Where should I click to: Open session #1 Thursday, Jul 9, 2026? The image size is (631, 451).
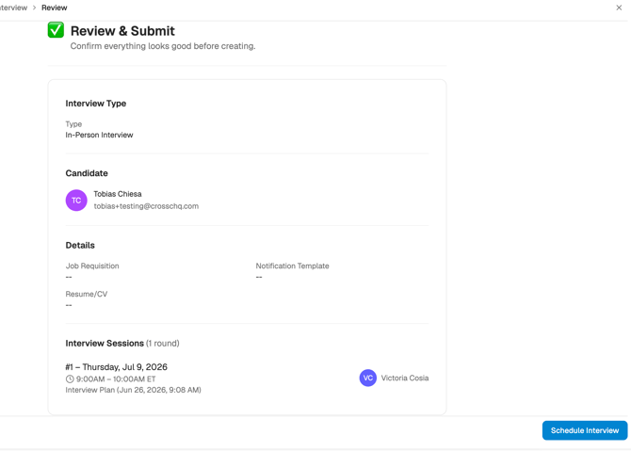click(x=116, y=367)
